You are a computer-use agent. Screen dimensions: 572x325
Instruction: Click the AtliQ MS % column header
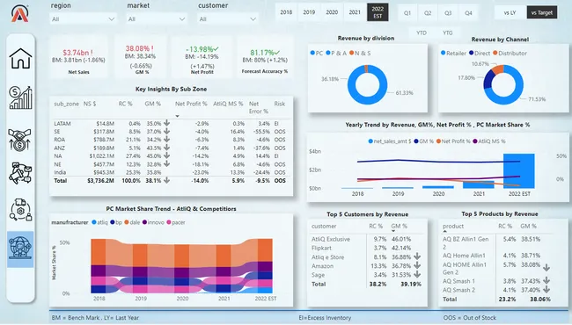pyautogui.click(x=228, y=104)
